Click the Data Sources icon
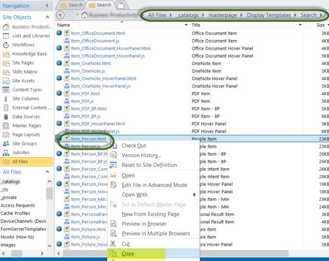The height and width of the screenshot is (261, 329). 6,117
